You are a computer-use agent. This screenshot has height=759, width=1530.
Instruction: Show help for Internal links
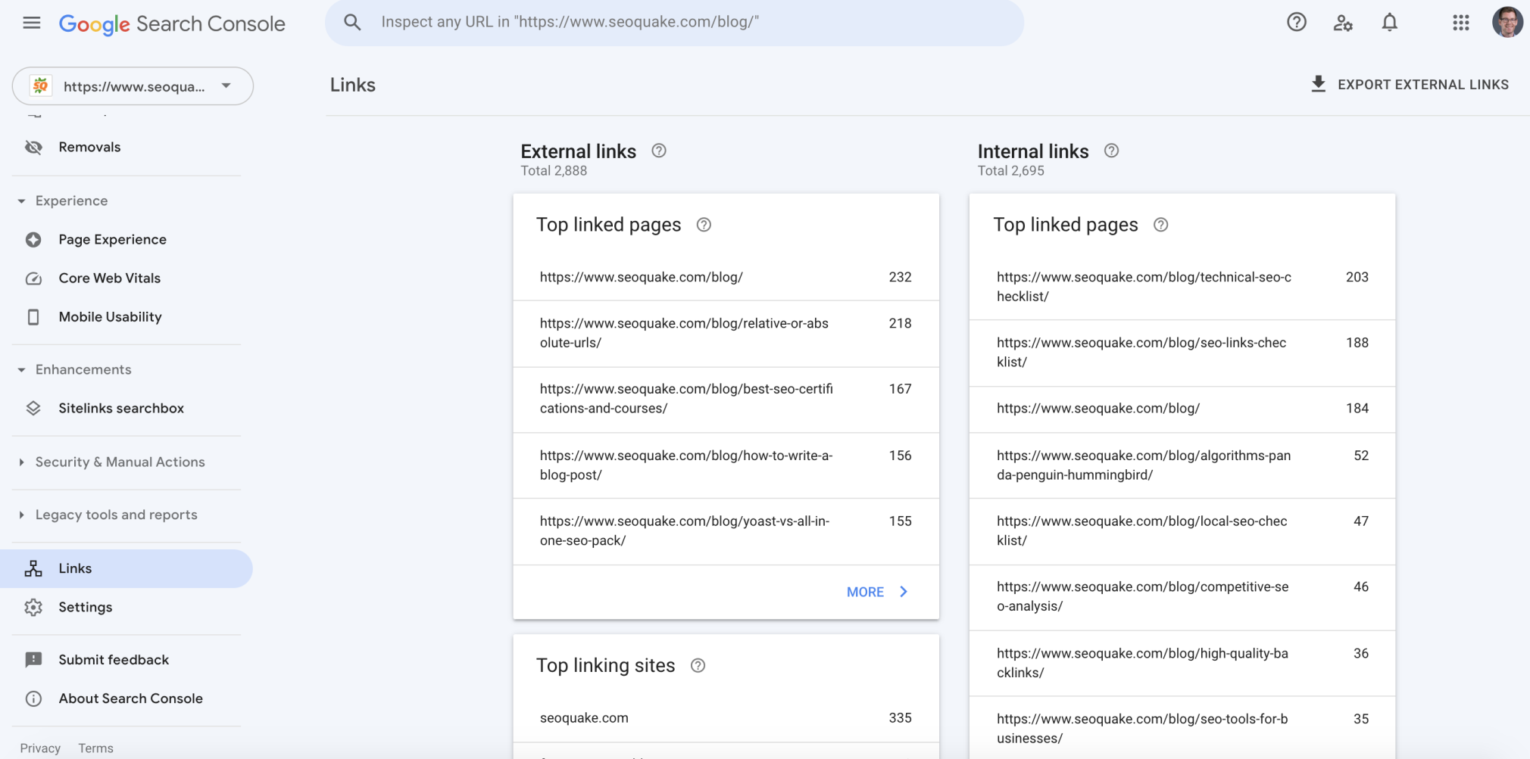1111,151
